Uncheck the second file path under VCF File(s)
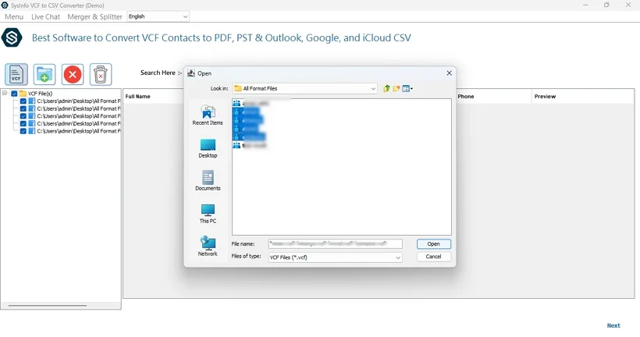Screen dimensions: 640x337 pyautogui.click(x=23, y=108)
